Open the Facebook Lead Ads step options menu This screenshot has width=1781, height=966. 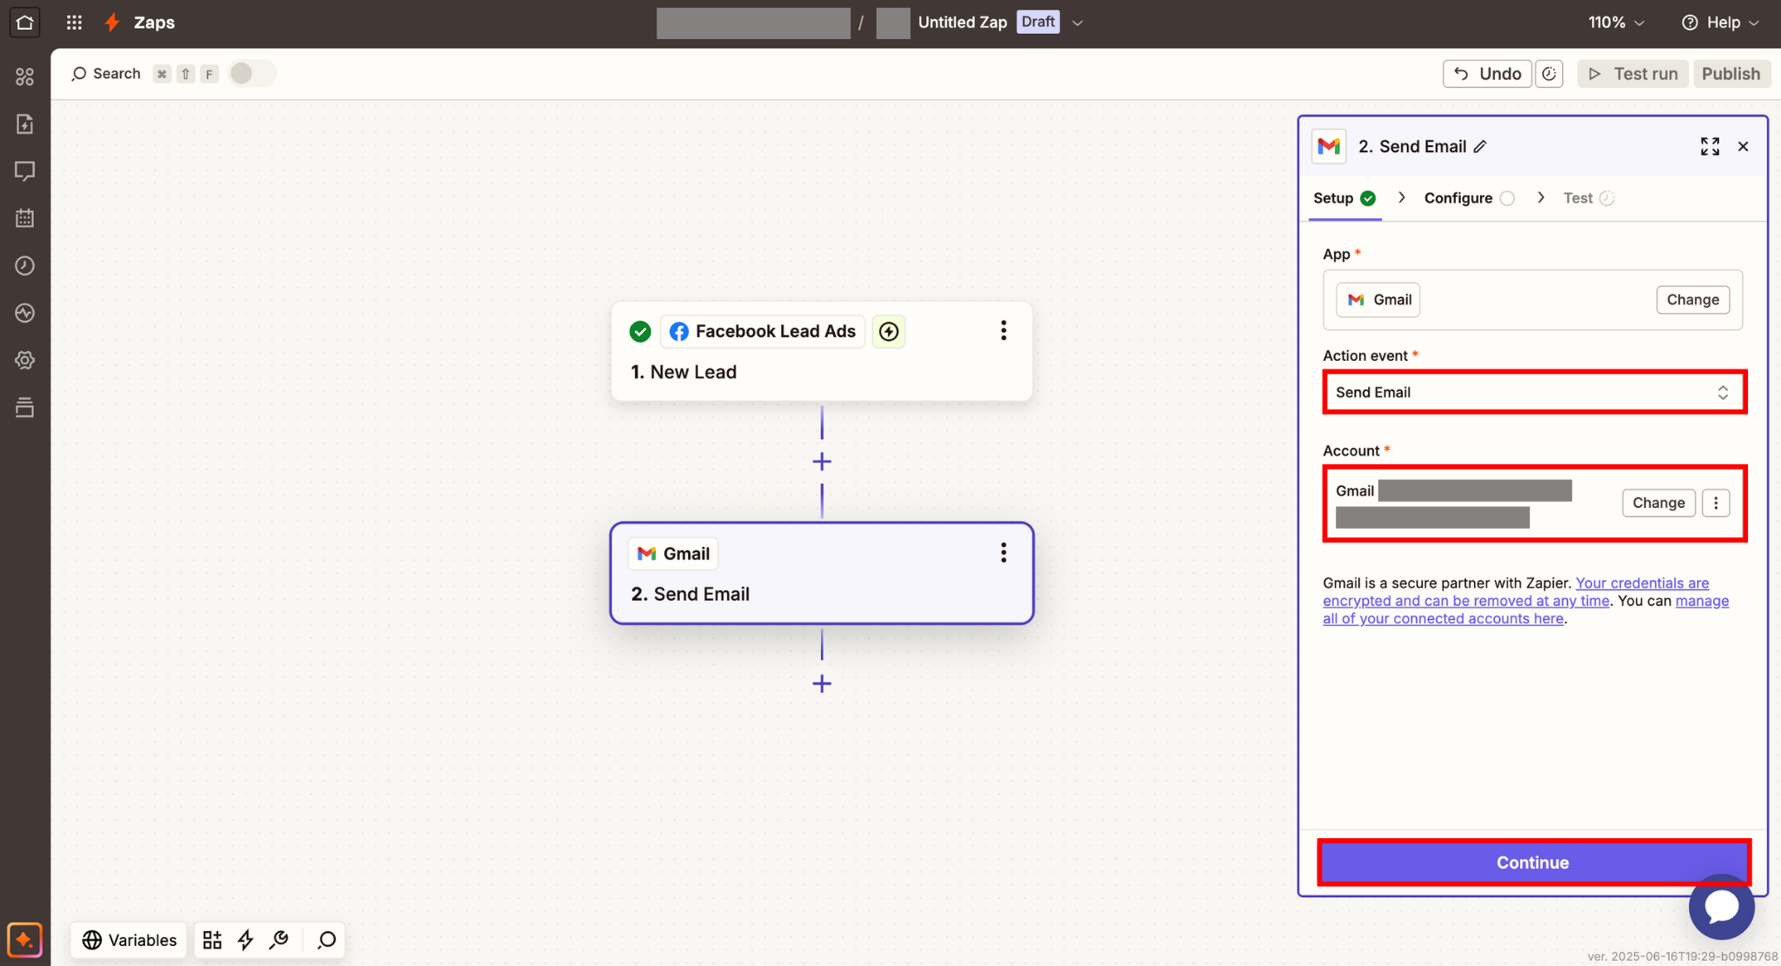[1004, 330]
